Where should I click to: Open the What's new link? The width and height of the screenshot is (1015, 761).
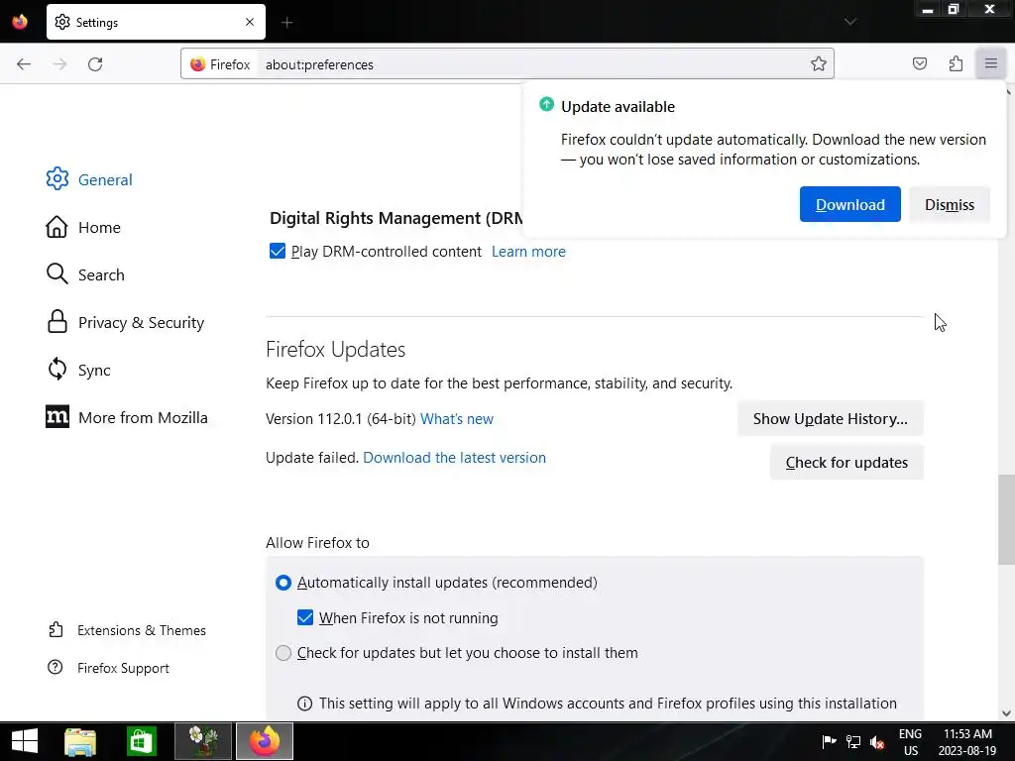point(456,419)
